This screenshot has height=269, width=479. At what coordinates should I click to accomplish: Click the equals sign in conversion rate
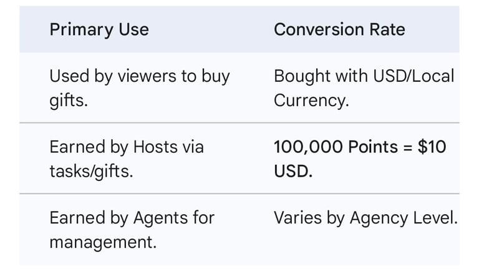coord(407,147)
